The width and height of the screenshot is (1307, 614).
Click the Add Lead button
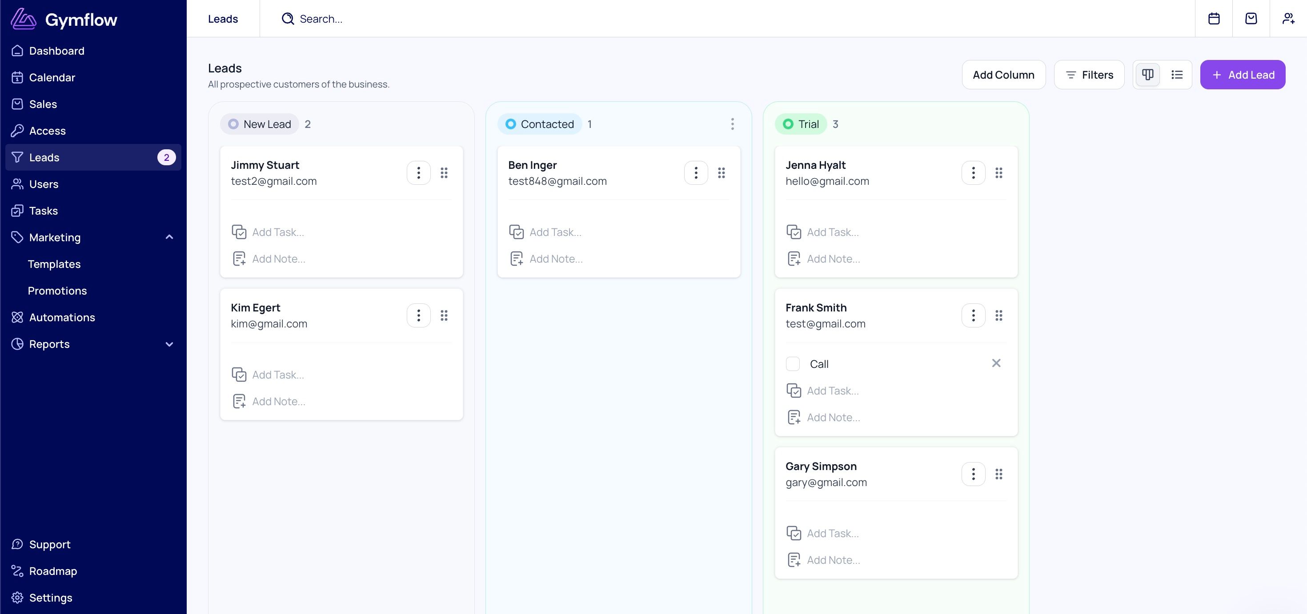pos(1243,75)
